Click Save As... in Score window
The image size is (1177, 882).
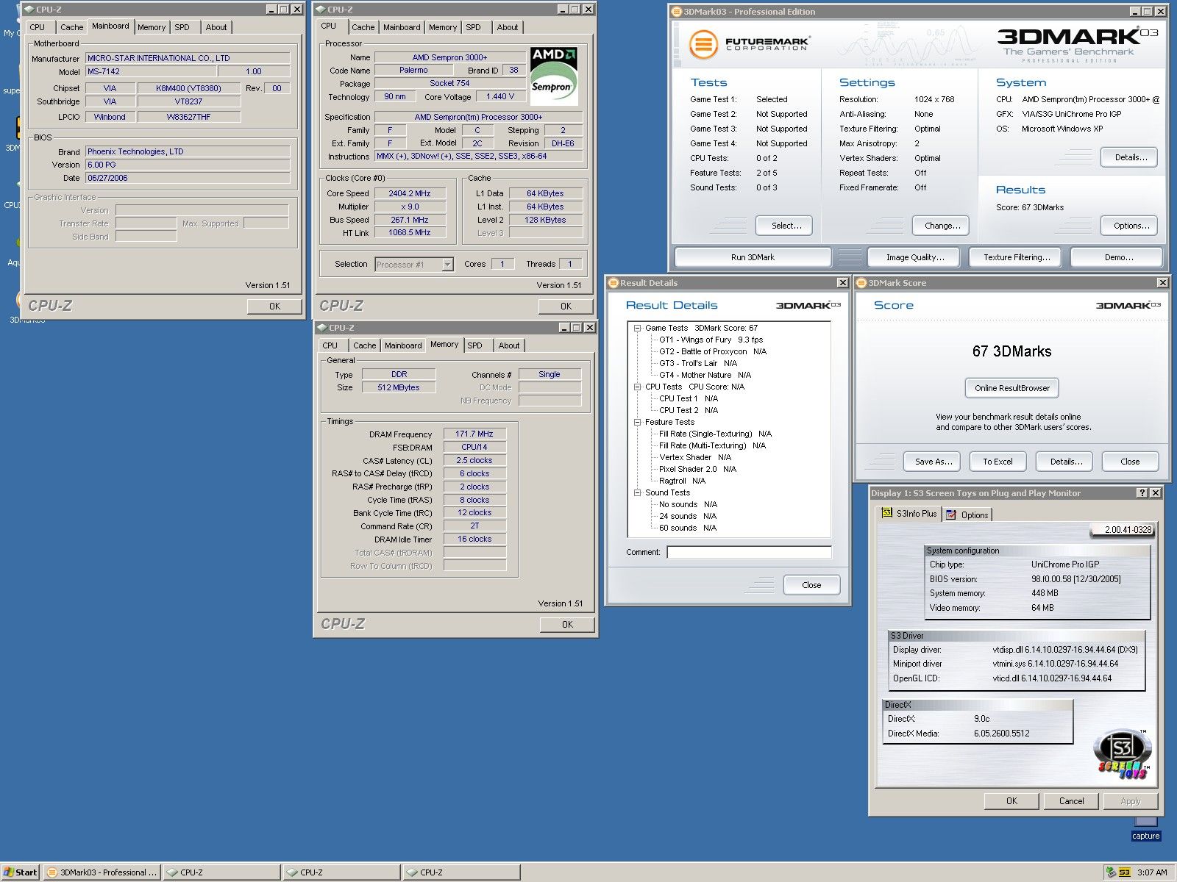[934, 462]
